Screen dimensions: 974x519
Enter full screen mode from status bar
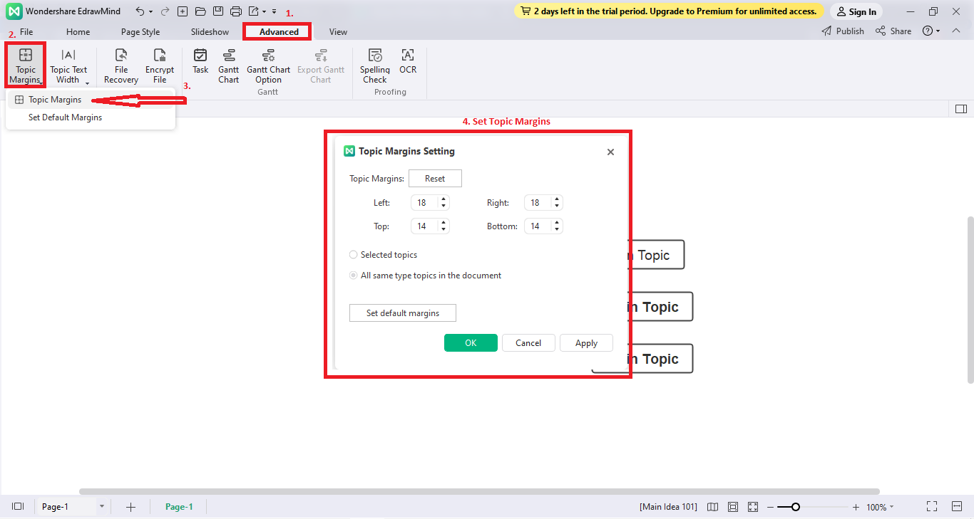tap(932, 507)
